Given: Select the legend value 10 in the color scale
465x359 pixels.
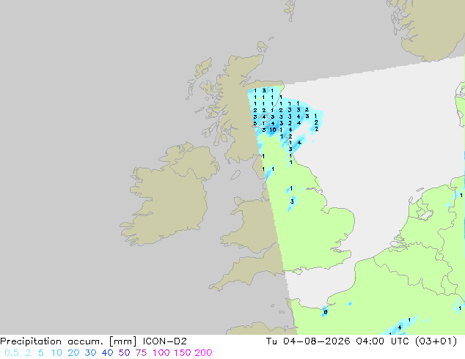Looking at the screenshot, I should point(56,353).
